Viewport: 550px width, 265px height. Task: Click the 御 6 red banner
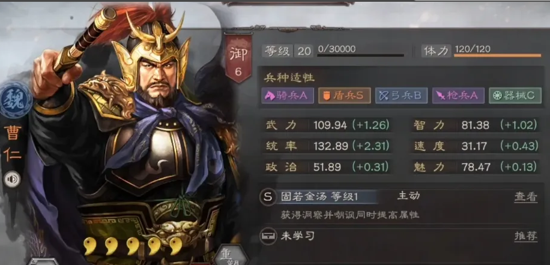tap(238, 58)
